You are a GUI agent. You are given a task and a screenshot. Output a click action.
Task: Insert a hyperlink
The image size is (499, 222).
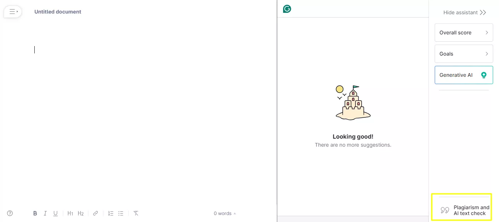pyautogui.click(x=95, y=213)
